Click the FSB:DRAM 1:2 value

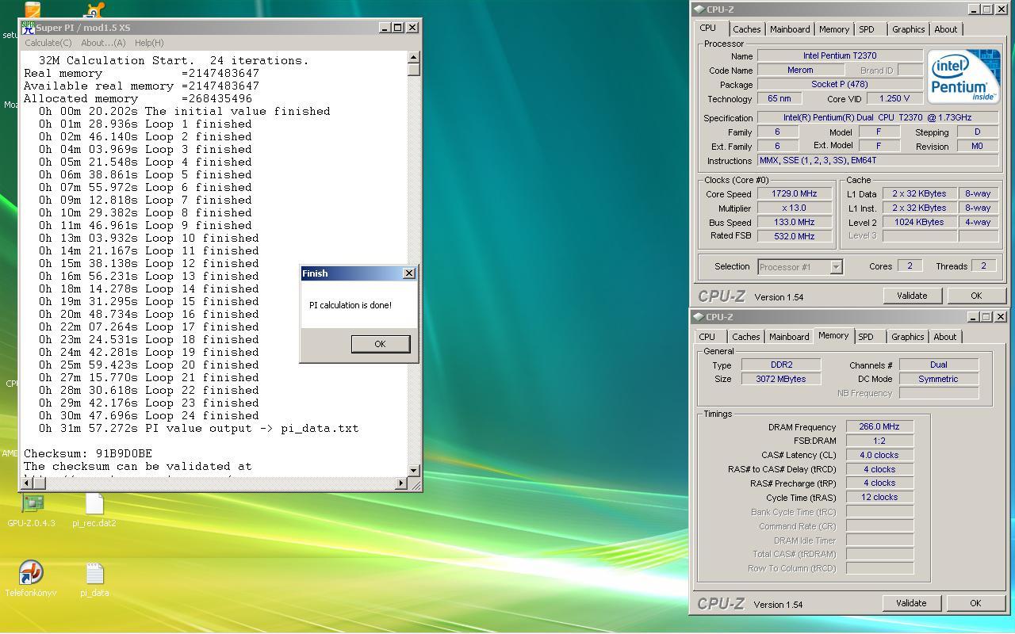879,441
